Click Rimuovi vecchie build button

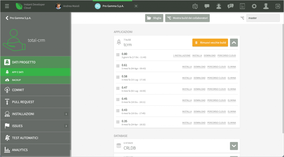[x=210, y=43]
